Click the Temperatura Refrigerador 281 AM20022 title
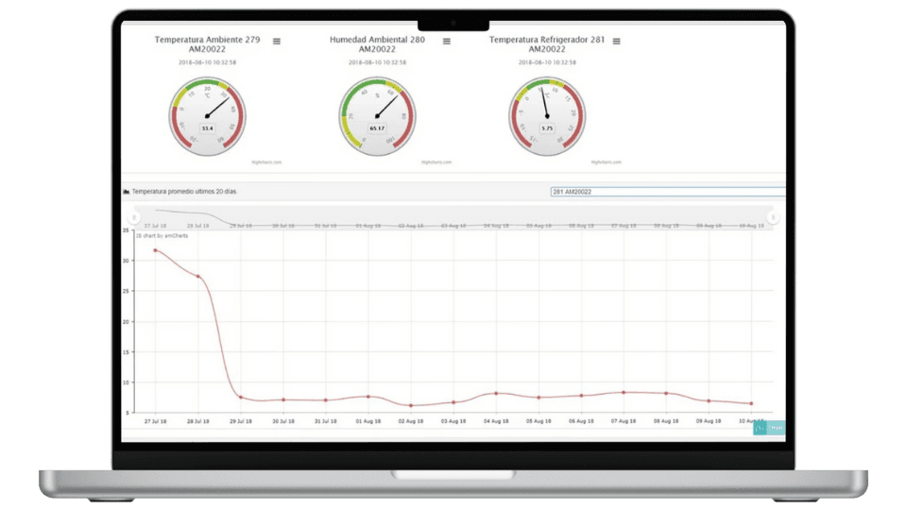 point(547,44)
